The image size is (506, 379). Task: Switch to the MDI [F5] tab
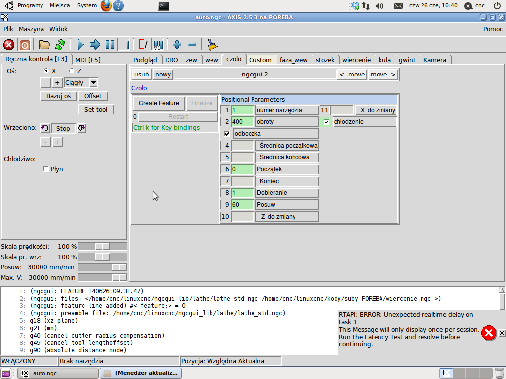coord(88,60)
